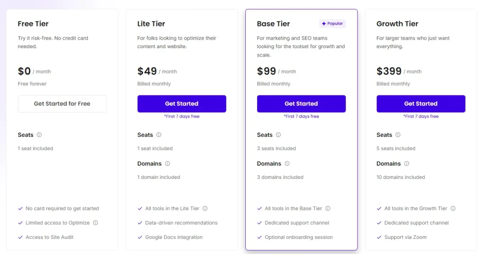
Task: Show the info tooltip for Growth Tier Domains
Action: [x=406, y=163]
